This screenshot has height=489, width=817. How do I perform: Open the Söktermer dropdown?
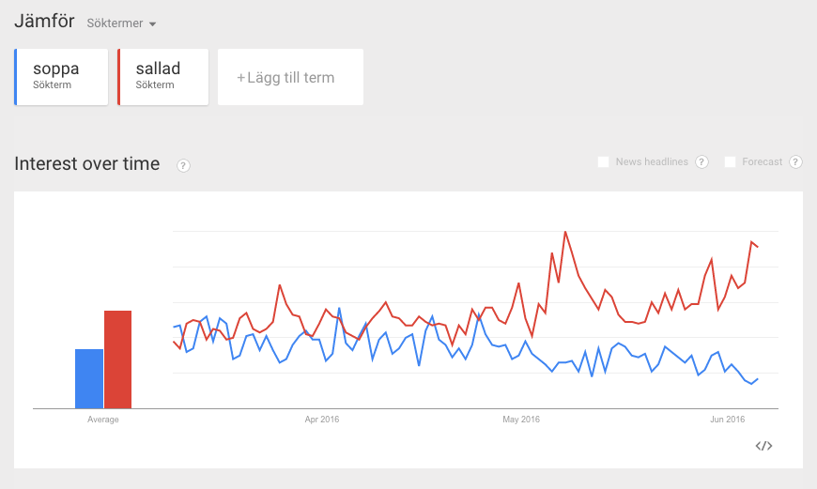click(x=121, y=23)
